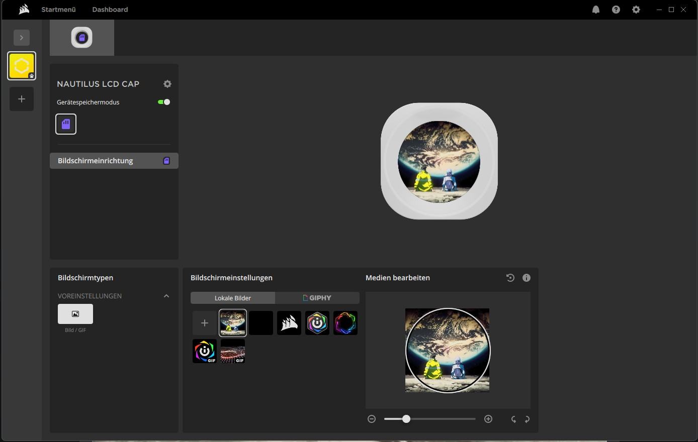Viewport: 698px width, 442px height.
Task: Open the iCUE settings gear in title bar
Action: [x=636, y=10]
